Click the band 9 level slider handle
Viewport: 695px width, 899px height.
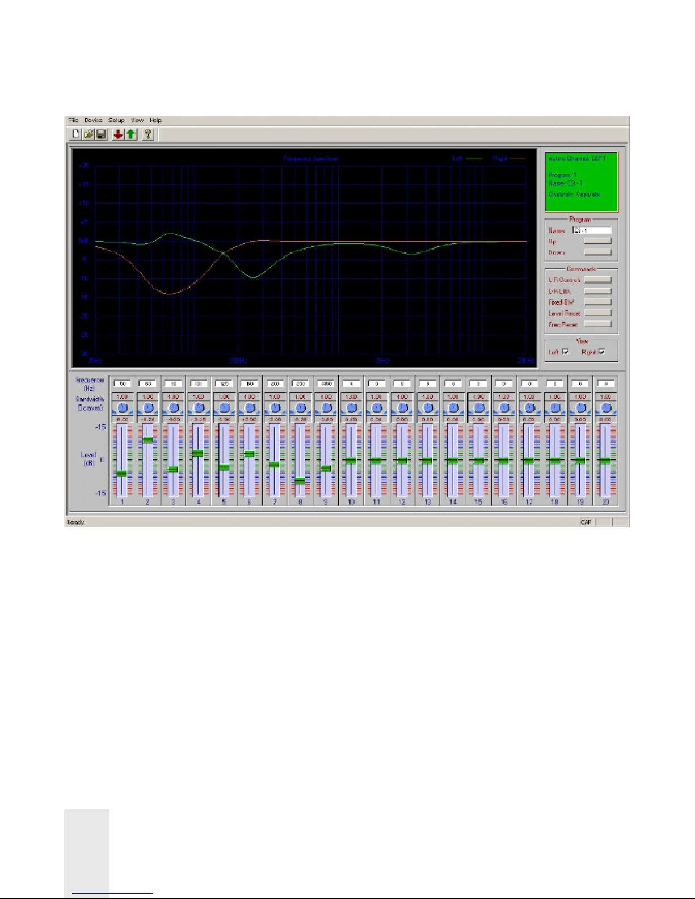pyautogui.click(x=325, y=469)
